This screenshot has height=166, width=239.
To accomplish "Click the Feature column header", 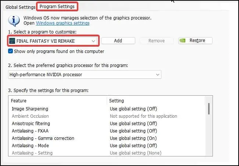I will [x=19, y=100].
